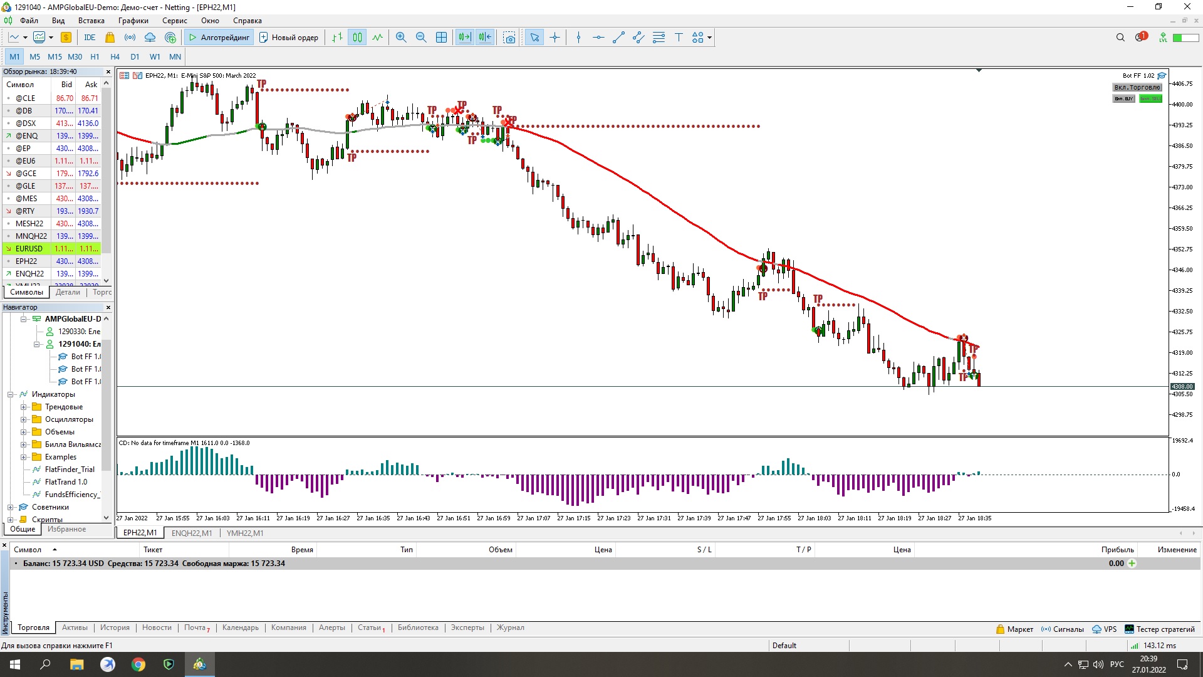The width and height of the screenshot is (1203, 677).
Task: Select the crosshair tool
Action: tap(555, 38)
